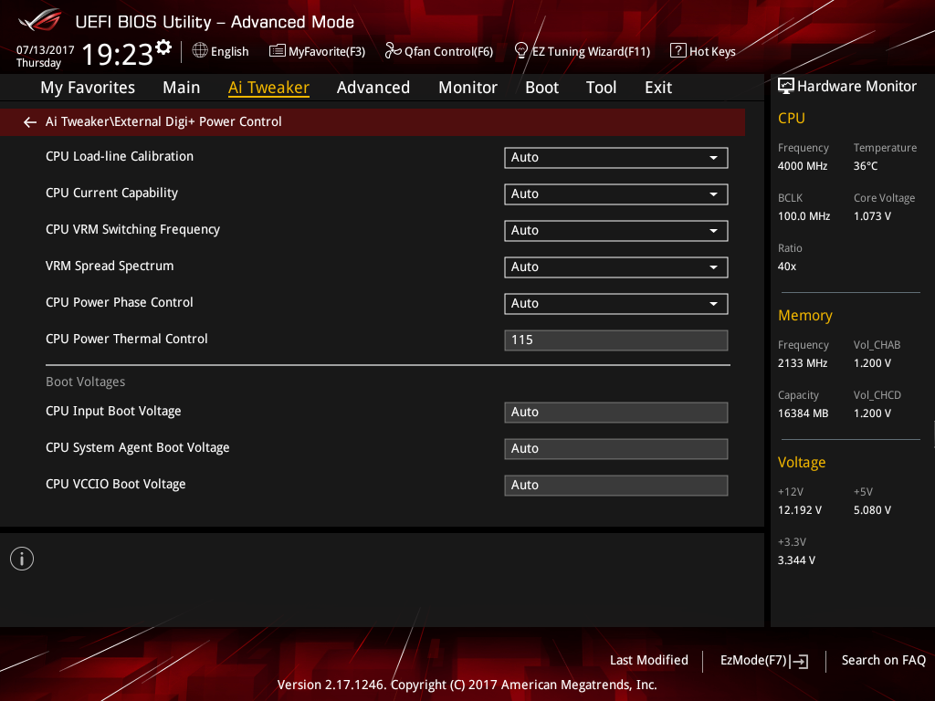The height and width of the screenshot is (701, 935).
Task: Click the 4000 MHz CPU frequency value
Action: (x=802, y=166)
